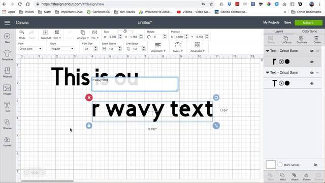Image resolution: width=325 pixels, height=183 pixels.
Task: Duplicate the selected layer
Action: pos(302,40)
